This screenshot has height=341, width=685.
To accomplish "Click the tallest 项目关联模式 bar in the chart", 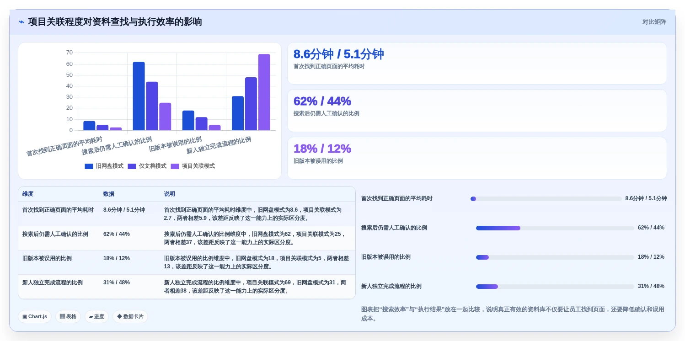I will click(264, 92).
